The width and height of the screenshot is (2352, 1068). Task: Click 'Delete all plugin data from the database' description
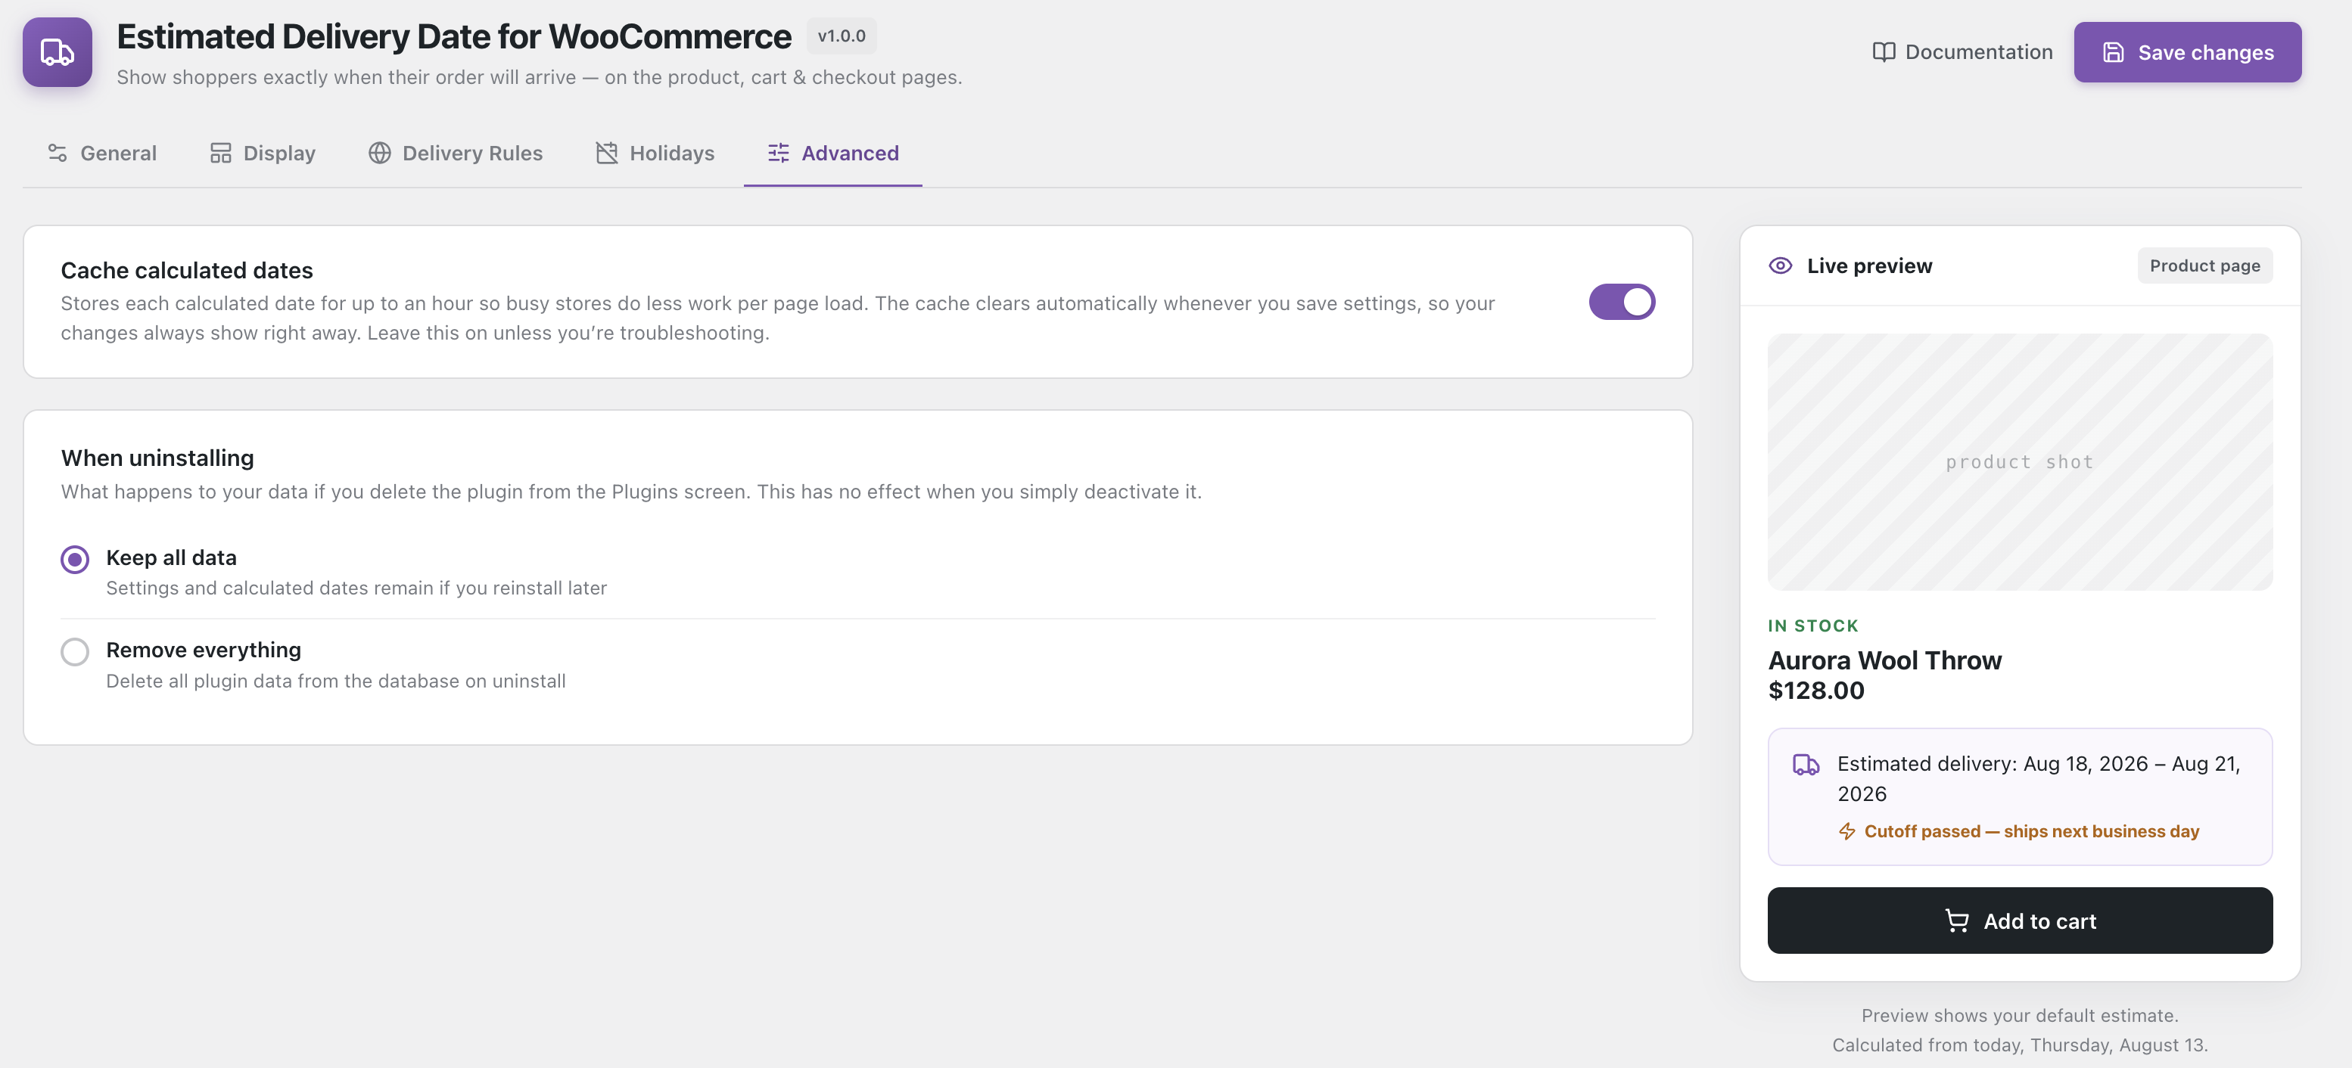tap(336, 682)
